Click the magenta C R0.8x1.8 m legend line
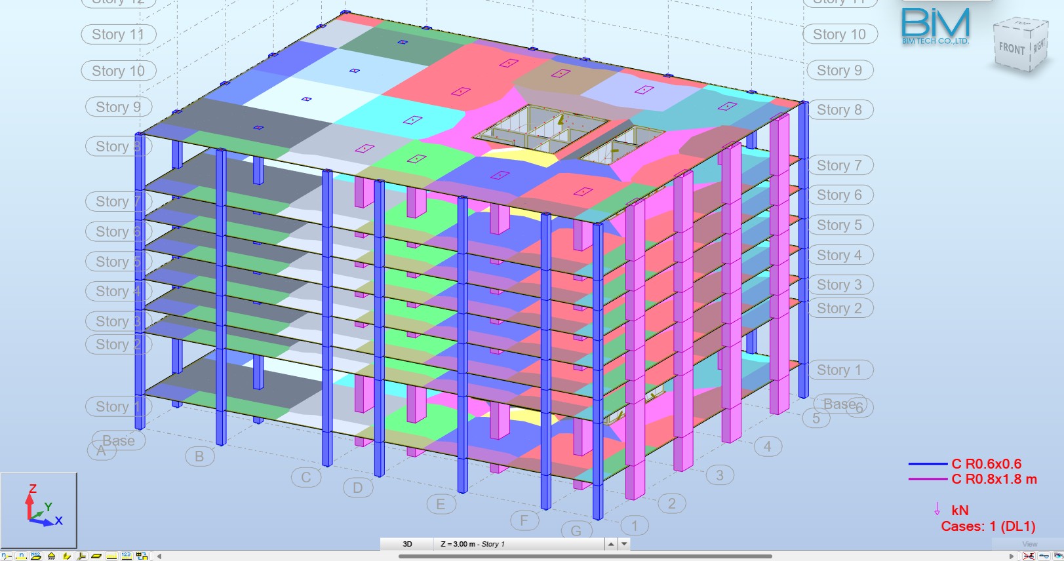Screen dimensions: 1064x561 coord(928,479)
